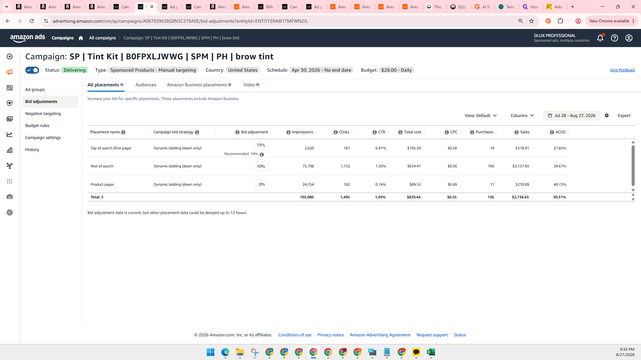
Task: Apply the recommended 19% bid link
Action: tap(254, 154)
